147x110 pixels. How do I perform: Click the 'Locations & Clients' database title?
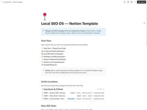tap(53, 89)
